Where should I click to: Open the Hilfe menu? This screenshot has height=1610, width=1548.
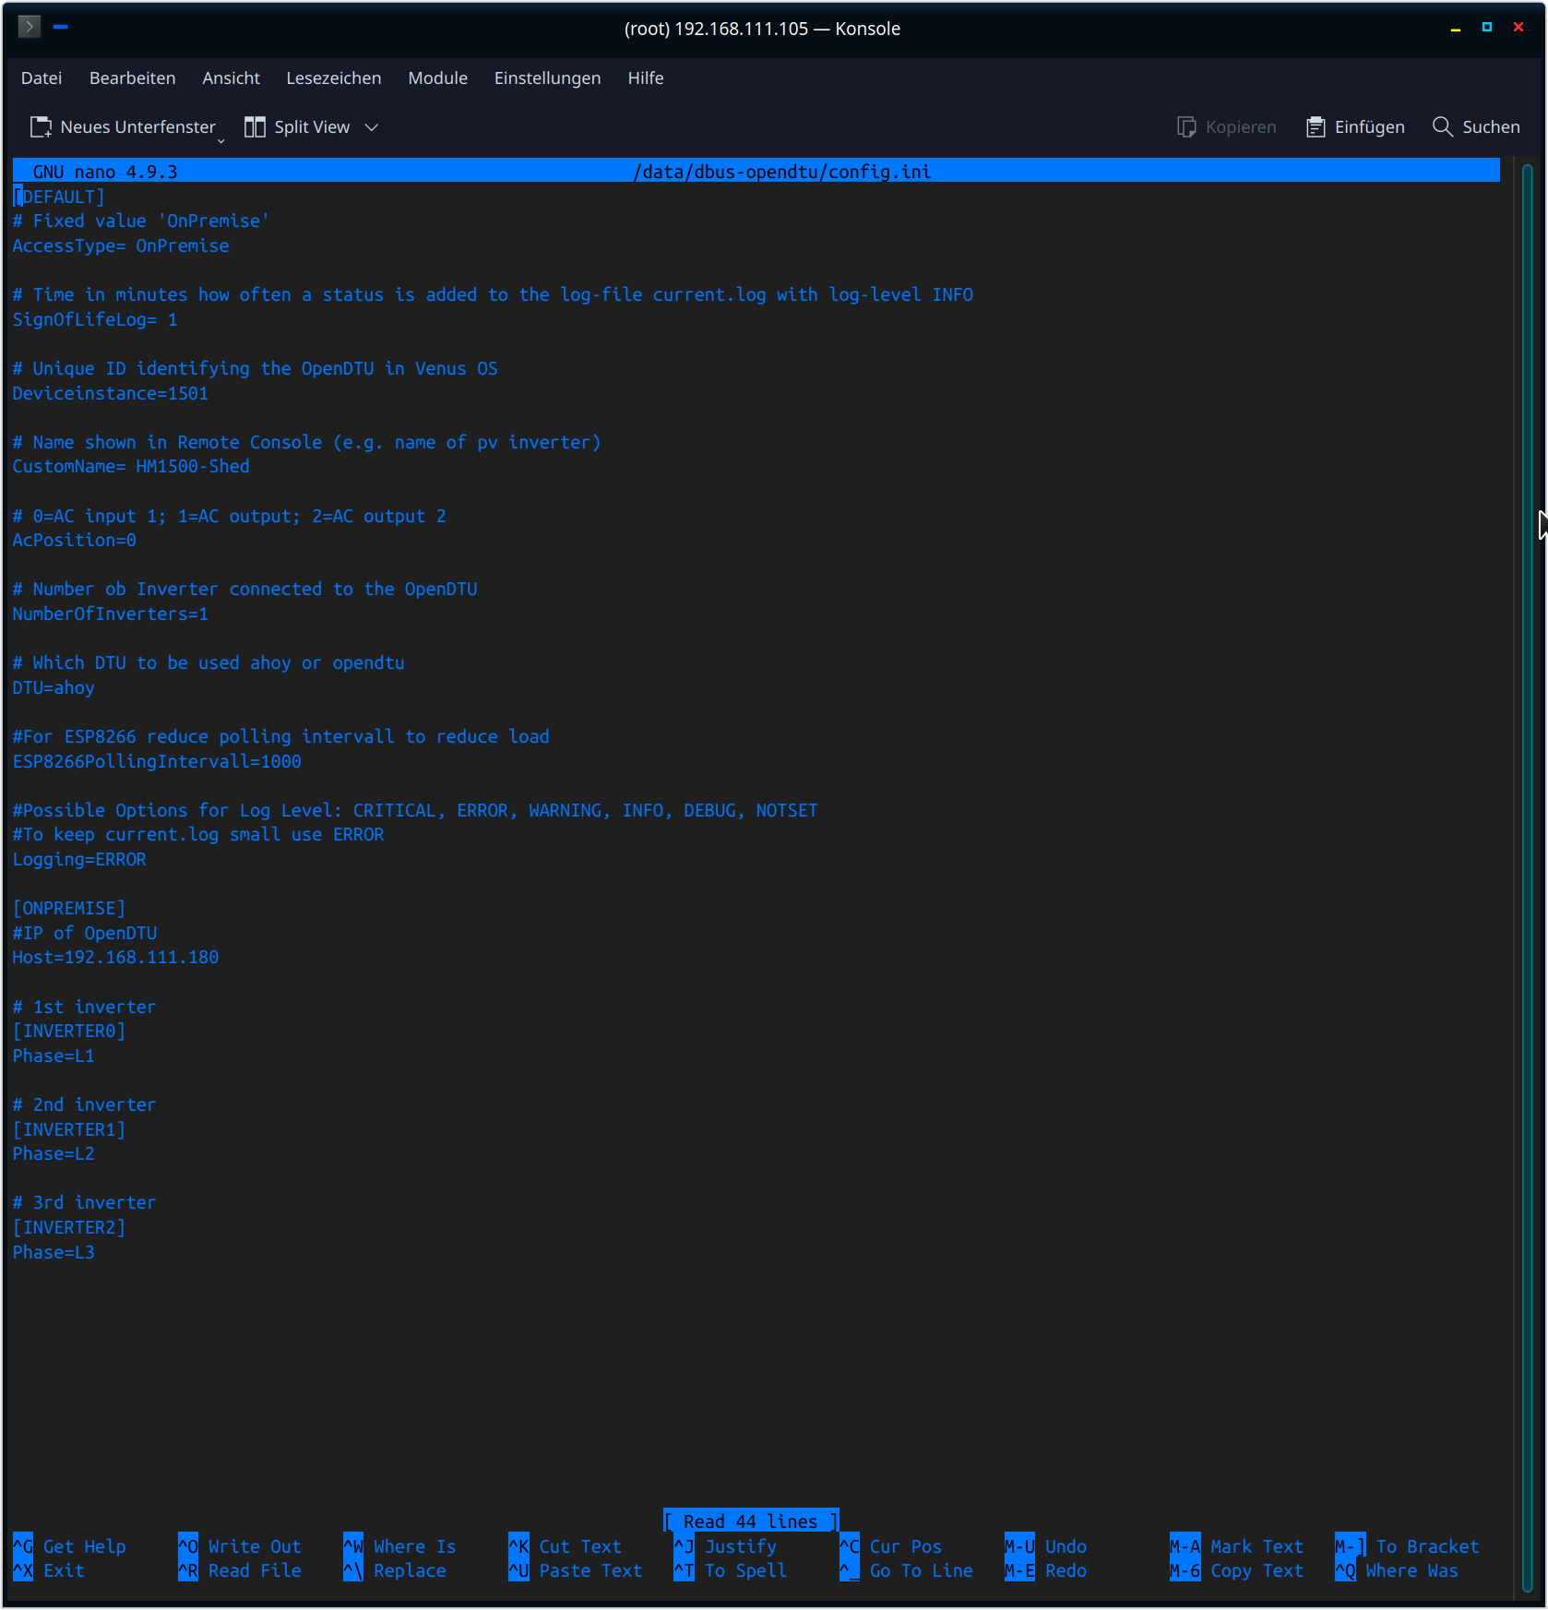pos(645,78)
